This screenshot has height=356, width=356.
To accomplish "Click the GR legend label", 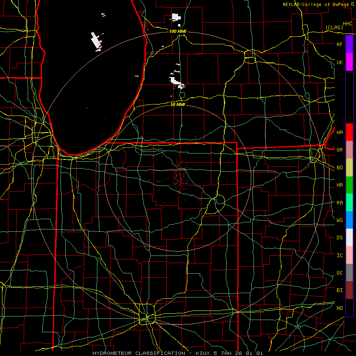I will tap(339, 150).
